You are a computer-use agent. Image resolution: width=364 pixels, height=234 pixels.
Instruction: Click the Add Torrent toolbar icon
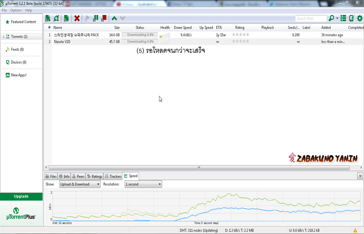click(x=48, y=19)
